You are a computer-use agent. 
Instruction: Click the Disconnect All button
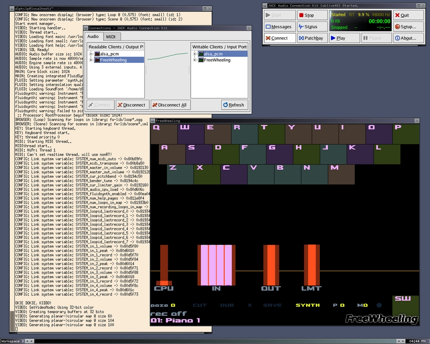click(169, 105)
